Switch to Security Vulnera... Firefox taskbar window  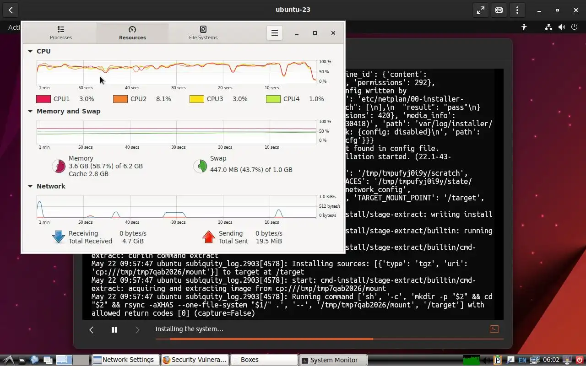(195, 360)
